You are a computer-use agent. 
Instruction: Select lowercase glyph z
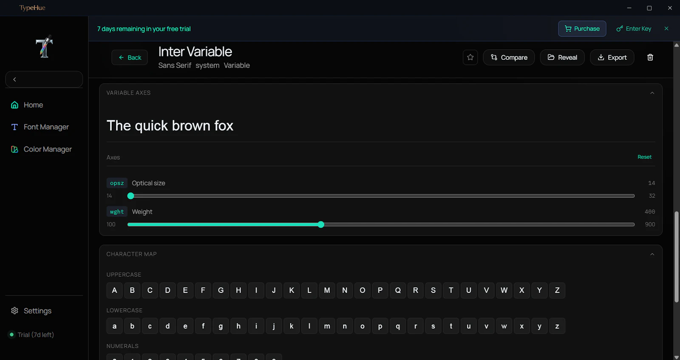[557, 326]
